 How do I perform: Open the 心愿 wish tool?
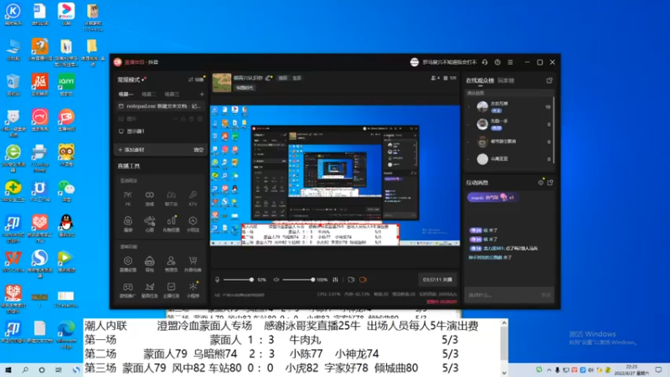pyautogui.click(x=150, y=224)
